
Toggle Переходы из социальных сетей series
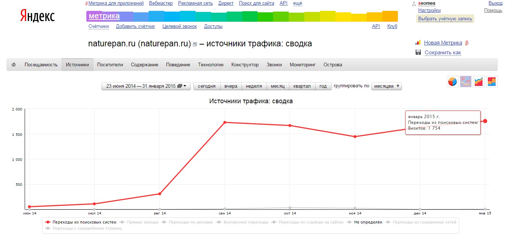pyautogui.click(x=421, y=222)
